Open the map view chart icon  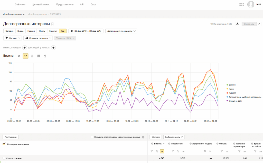45,56
